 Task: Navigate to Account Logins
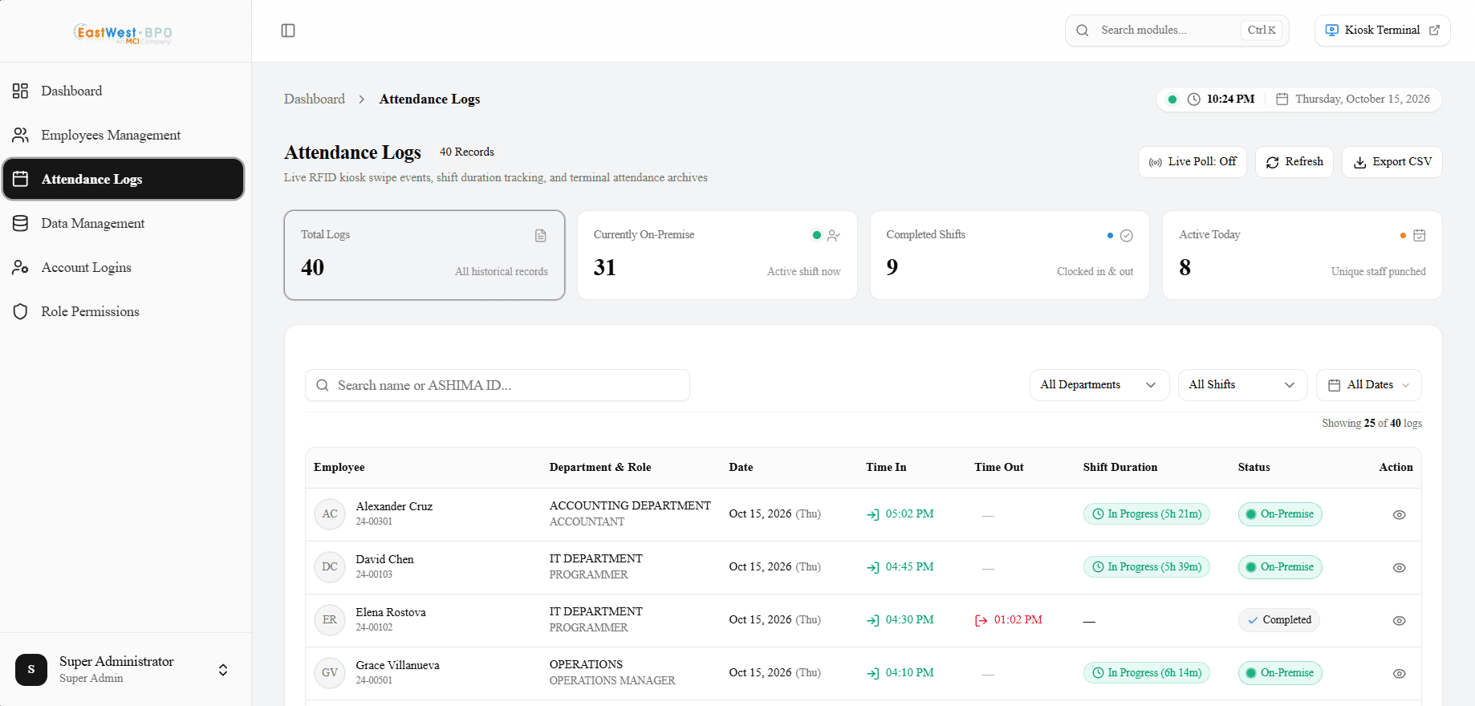coord(124,267)
